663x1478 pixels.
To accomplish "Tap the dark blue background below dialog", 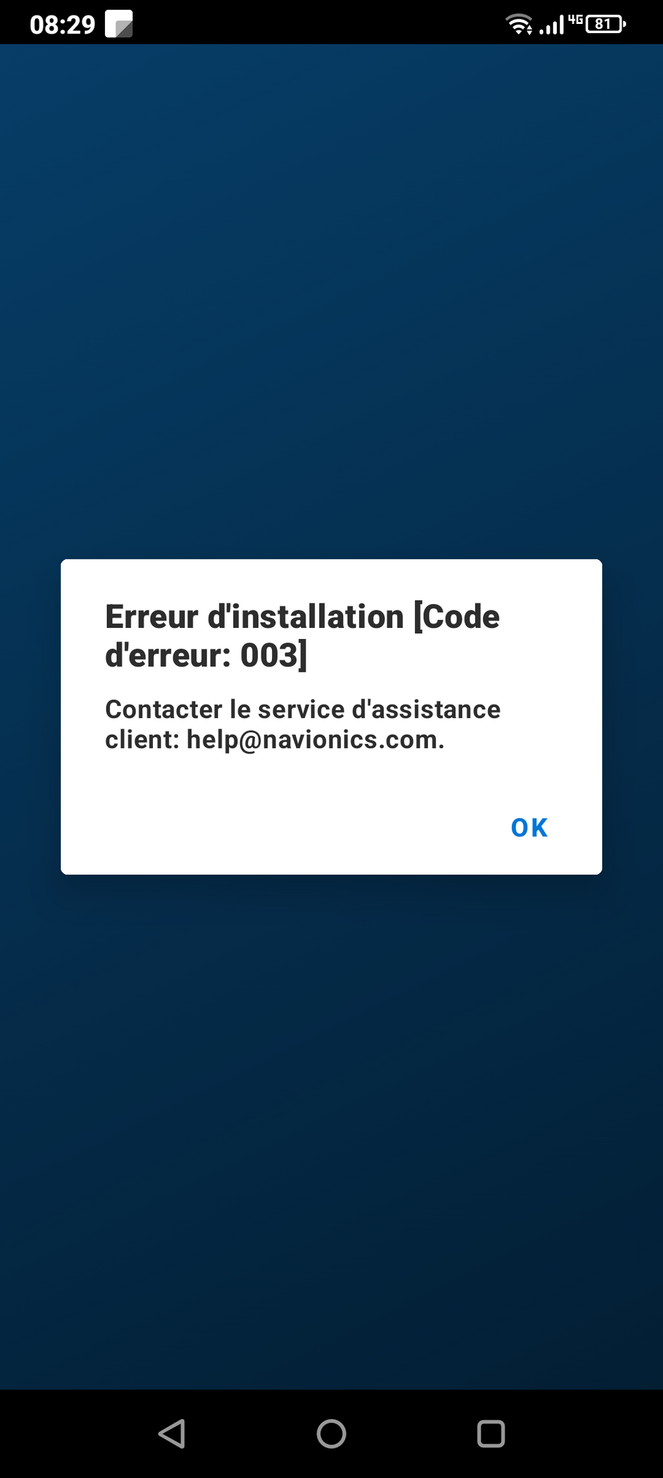I will click(x=331, y=1132).
